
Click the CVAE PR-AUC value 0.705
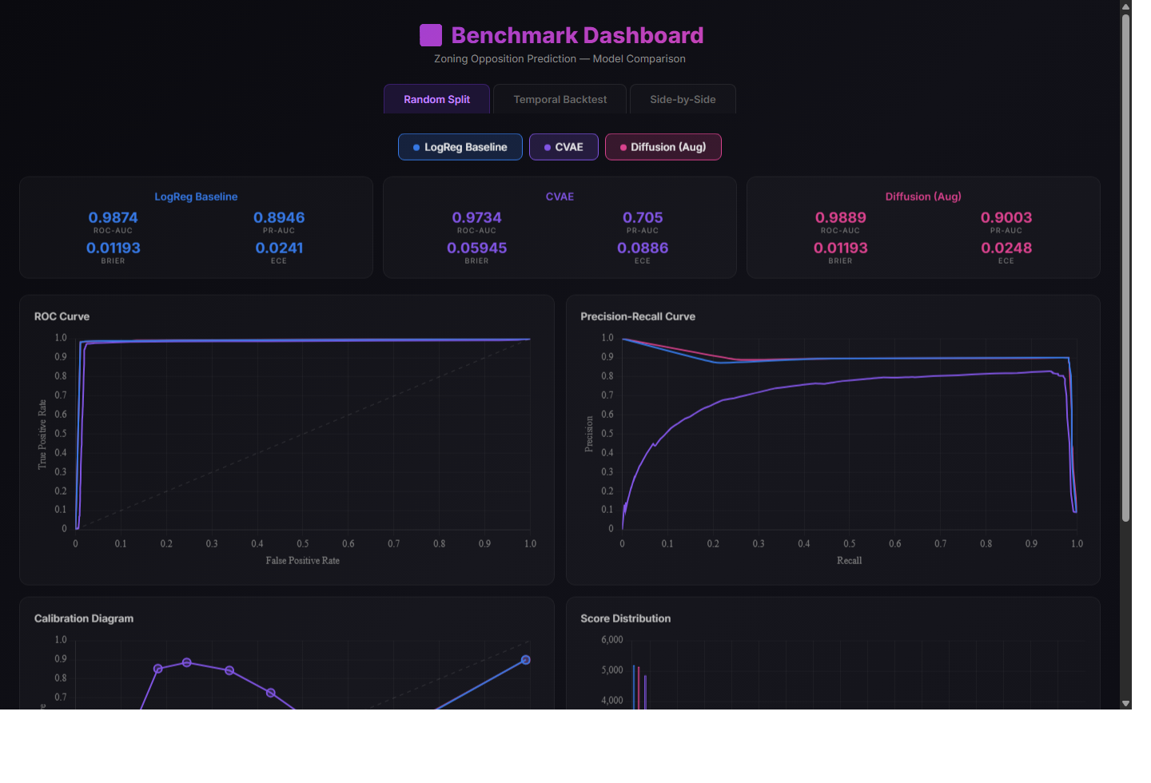(643, 217)
